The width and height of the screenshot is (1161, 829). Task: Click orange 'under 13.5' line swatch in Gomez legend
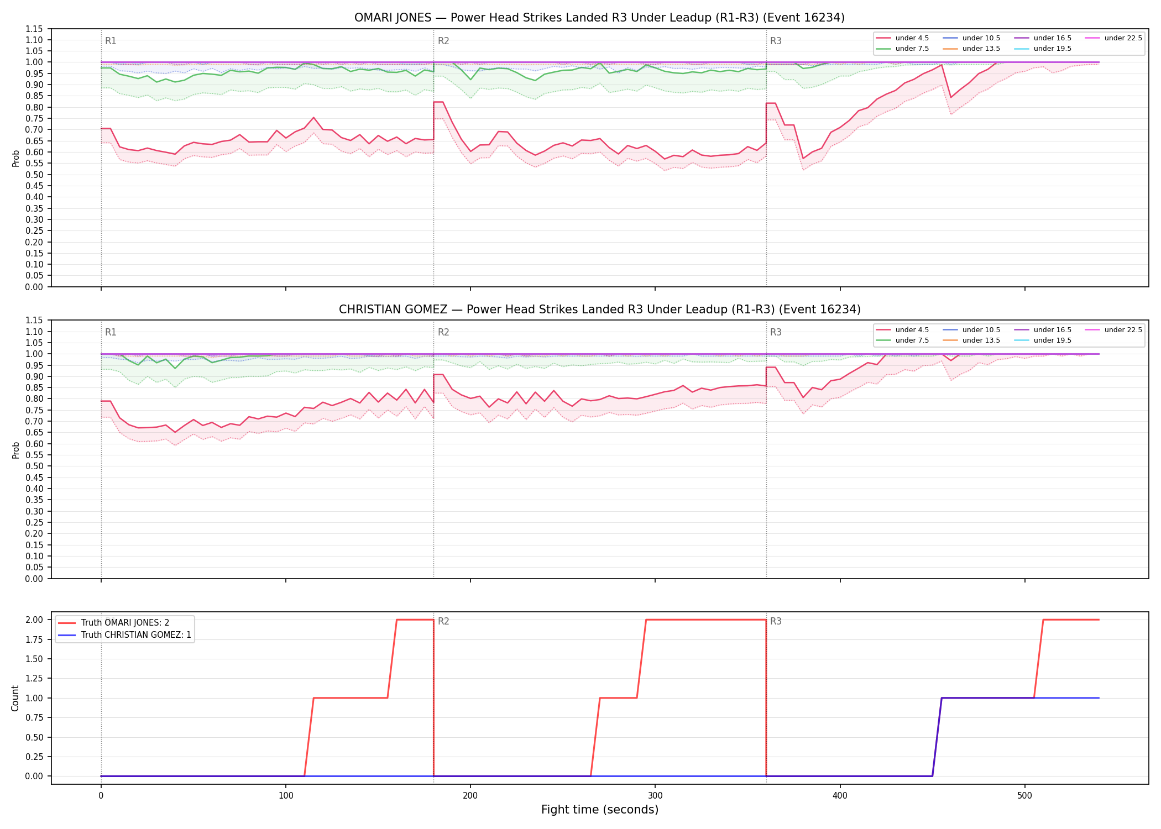coord(950,340)
